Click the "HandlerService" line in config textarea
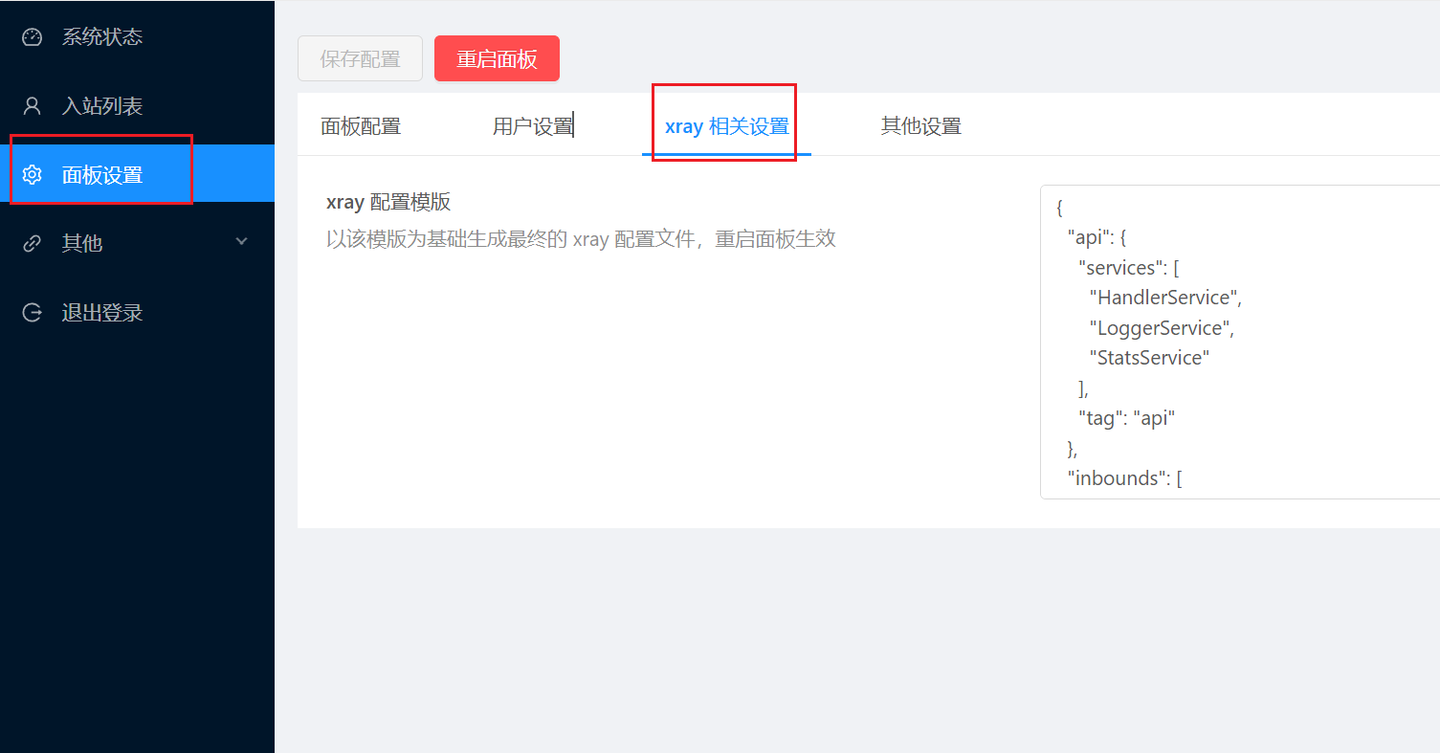 coord(1164,298)
